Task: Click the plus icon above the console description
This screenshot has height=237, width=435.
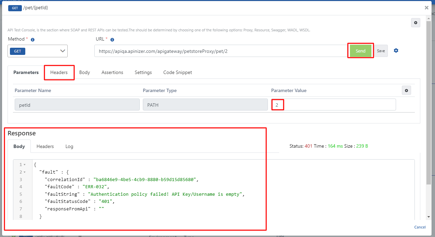Action: point(416,23)
